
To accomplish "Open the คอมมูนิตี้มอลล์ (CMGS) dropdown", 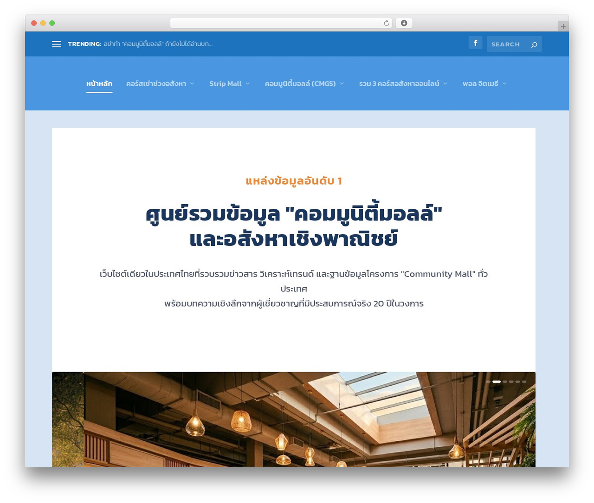I will click(x=304, y=84).
